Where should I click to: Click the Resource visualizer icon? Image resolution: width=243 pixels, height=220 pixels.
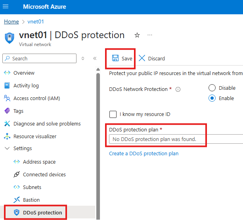(x=7, y=136)
